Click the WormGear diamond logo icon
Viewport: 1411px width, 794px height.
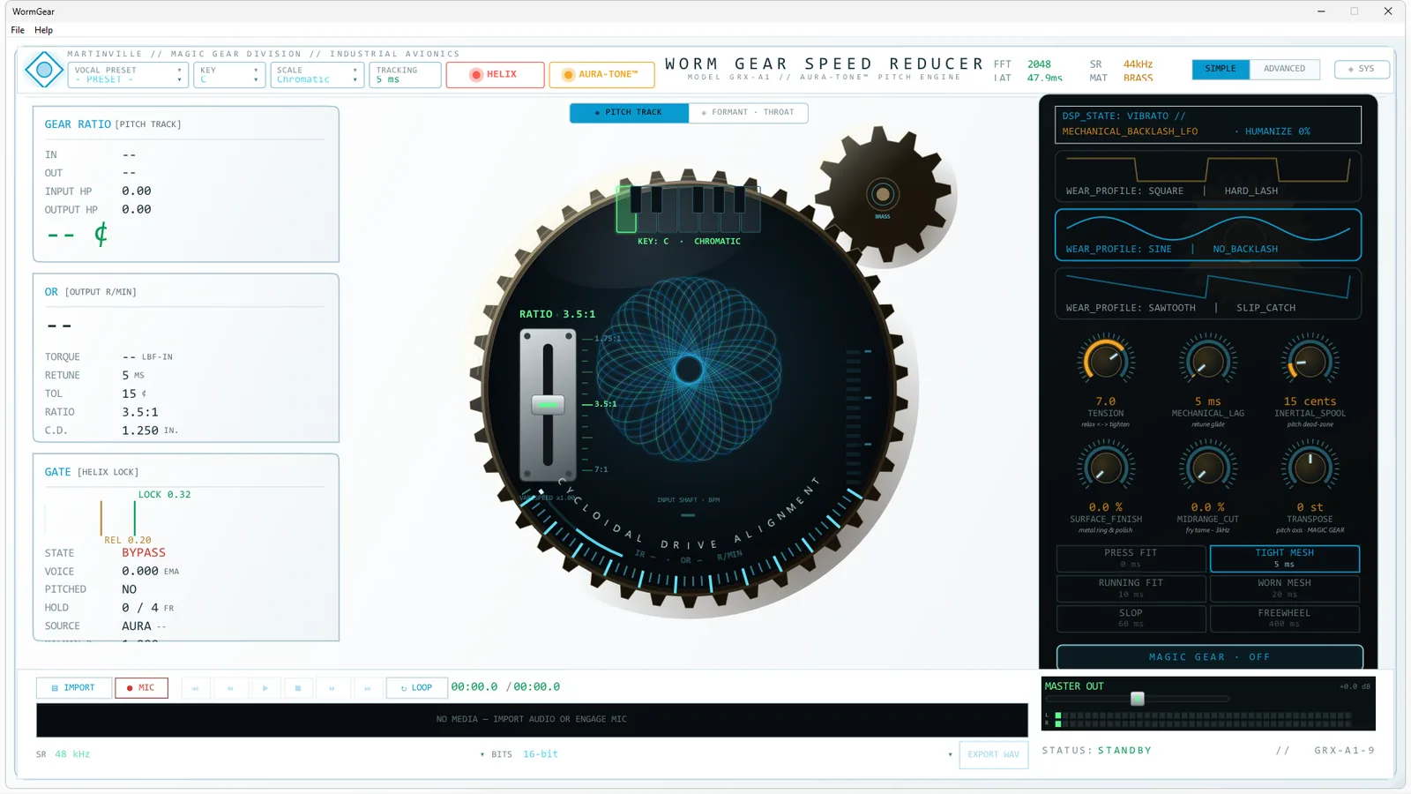(x=43, y=70)
